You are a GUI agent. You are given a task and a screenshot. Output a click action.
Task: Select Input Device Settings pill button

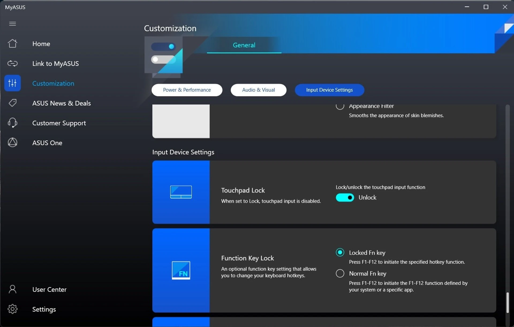[329, 90]
